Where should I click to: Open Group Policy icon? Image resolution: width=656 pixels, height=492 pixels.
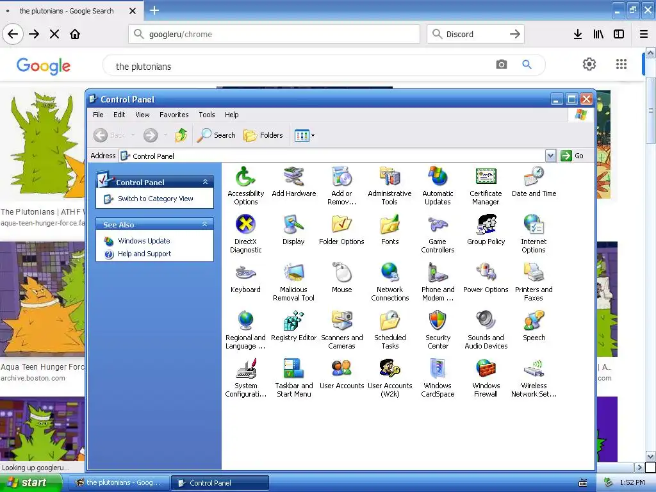(x=486, y=230)
